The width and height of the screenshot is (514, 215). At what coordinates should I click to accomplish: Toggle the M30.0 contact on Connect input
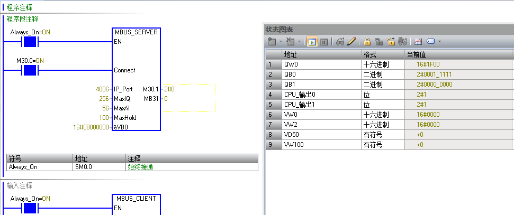(30, 70)
